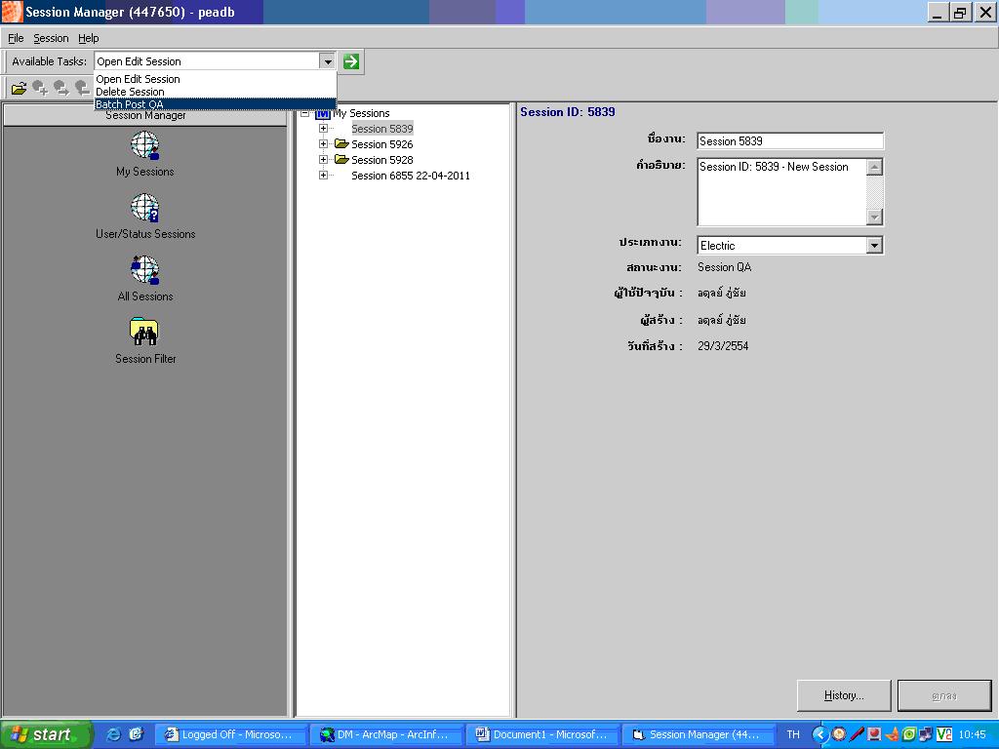This screenshot has height=749, width=999.
Task: Open the Session menu
Action: (50, 38)
